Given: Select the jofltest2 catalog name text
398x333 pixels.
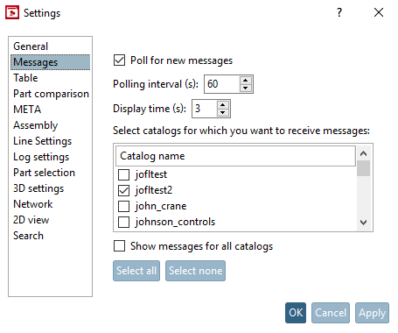Looking at the screenshot, I should [x=154, y=190].
